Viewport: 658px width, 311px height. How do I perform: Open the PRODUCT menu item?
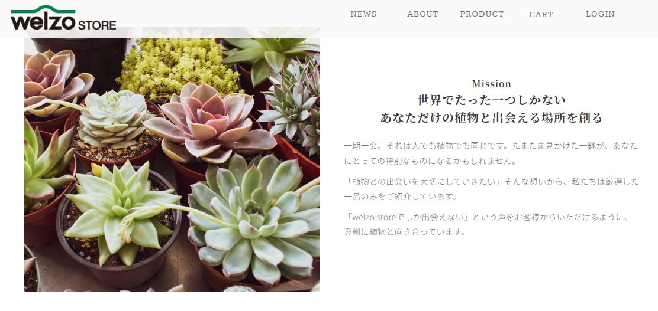[x=482, y=14]
